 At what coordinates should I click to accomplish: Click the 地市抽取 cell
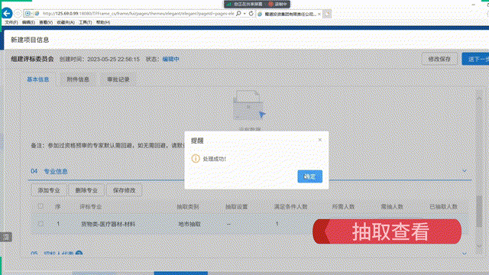coord(189,224)
